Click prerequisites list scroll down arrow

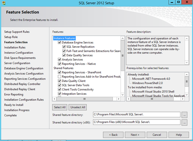pyautogui.click(x=187, y=95)
